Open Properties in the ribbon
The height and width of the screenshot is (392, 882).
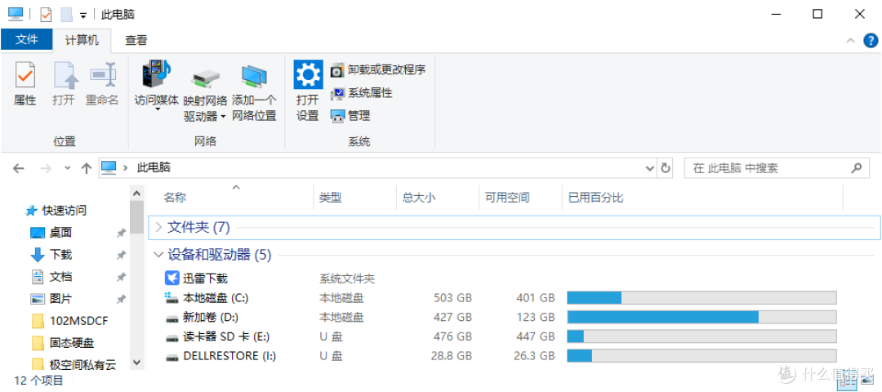(24, 84)
